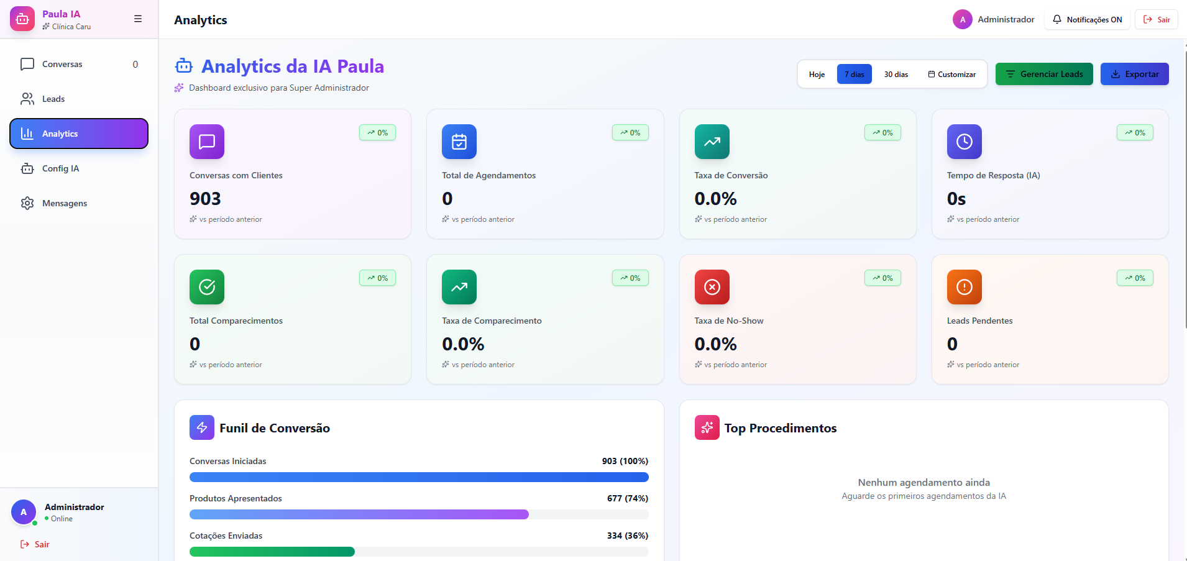Screen dimensions: 1187x561
Task: Open Conversas in the sidebar
Action: pos(62,65)
